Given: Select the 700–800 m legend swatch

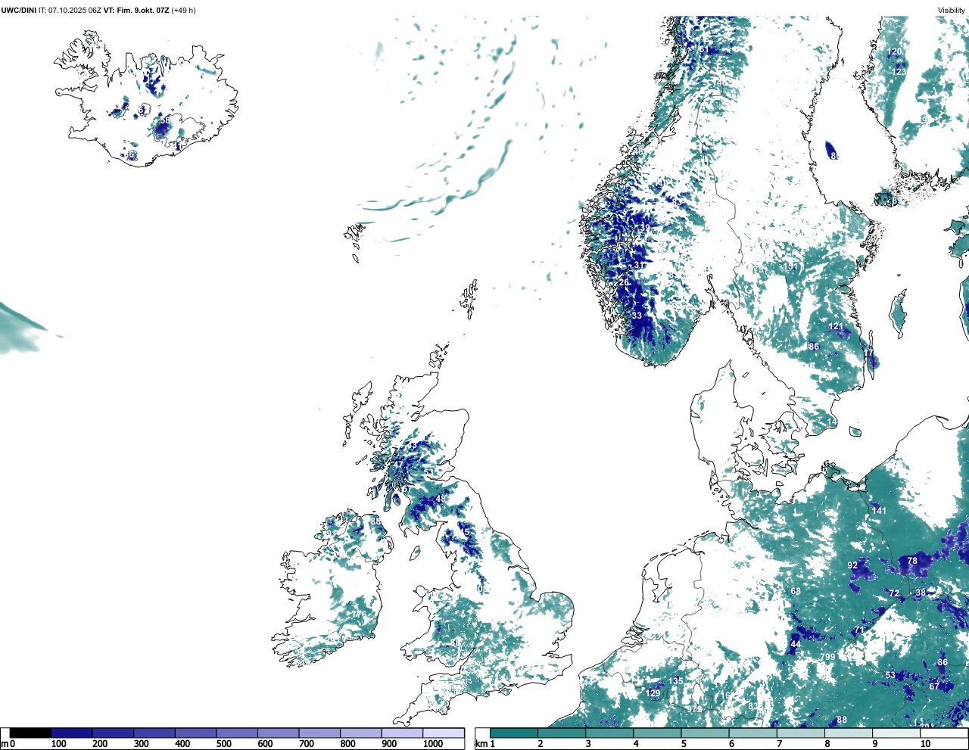Looking at the screenshot, I should [319, 733].
